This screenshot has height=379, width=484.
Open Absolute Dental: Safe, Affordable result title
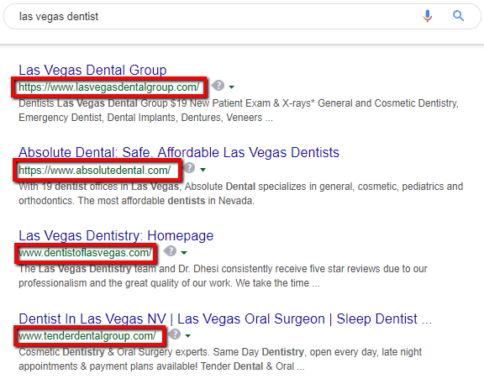coord(179,152)
